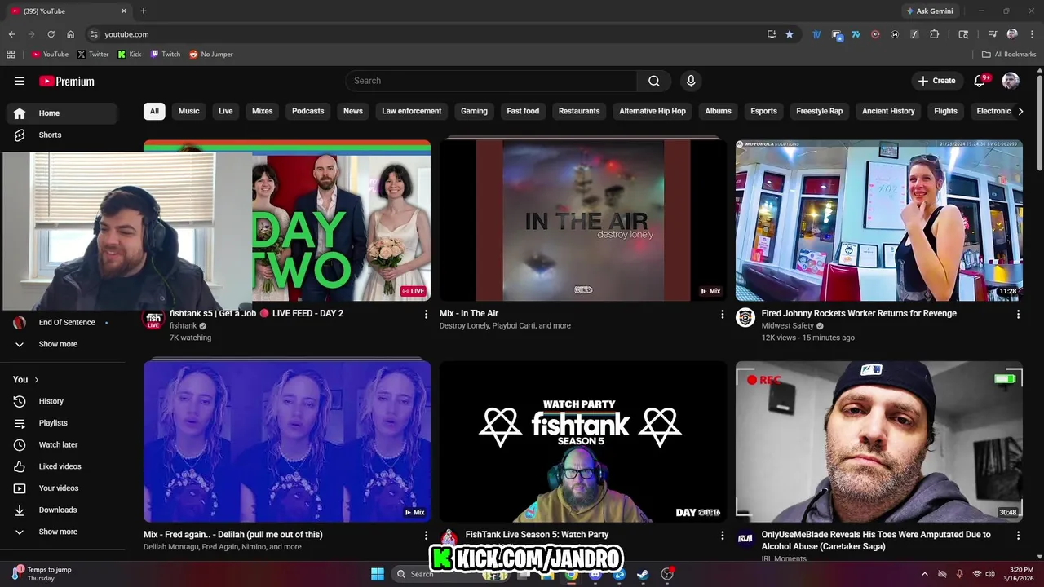Open the All Bookmarks folder
This screenshot has width=1044, height=587.
[x=1009, y=55]
